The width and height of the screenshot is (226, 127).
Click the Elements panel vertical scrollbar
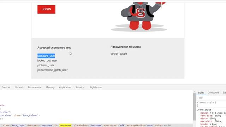click(194, 107)
